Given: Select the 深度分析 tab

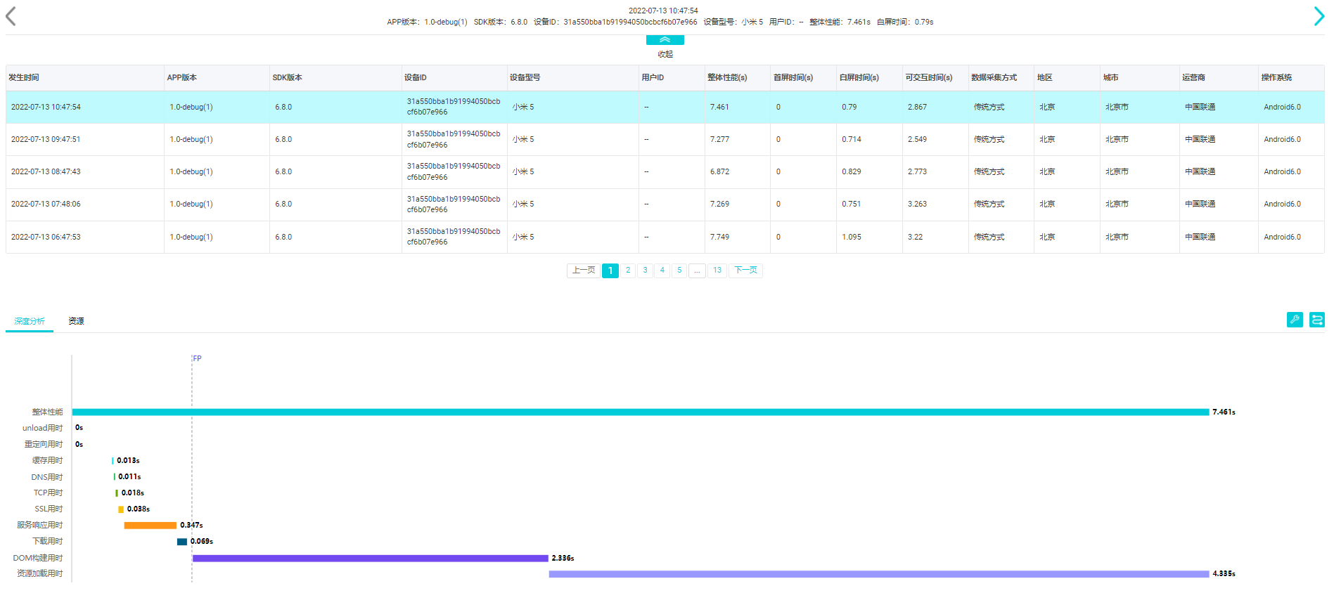Looking at the screenshot, I should [30, 321].
